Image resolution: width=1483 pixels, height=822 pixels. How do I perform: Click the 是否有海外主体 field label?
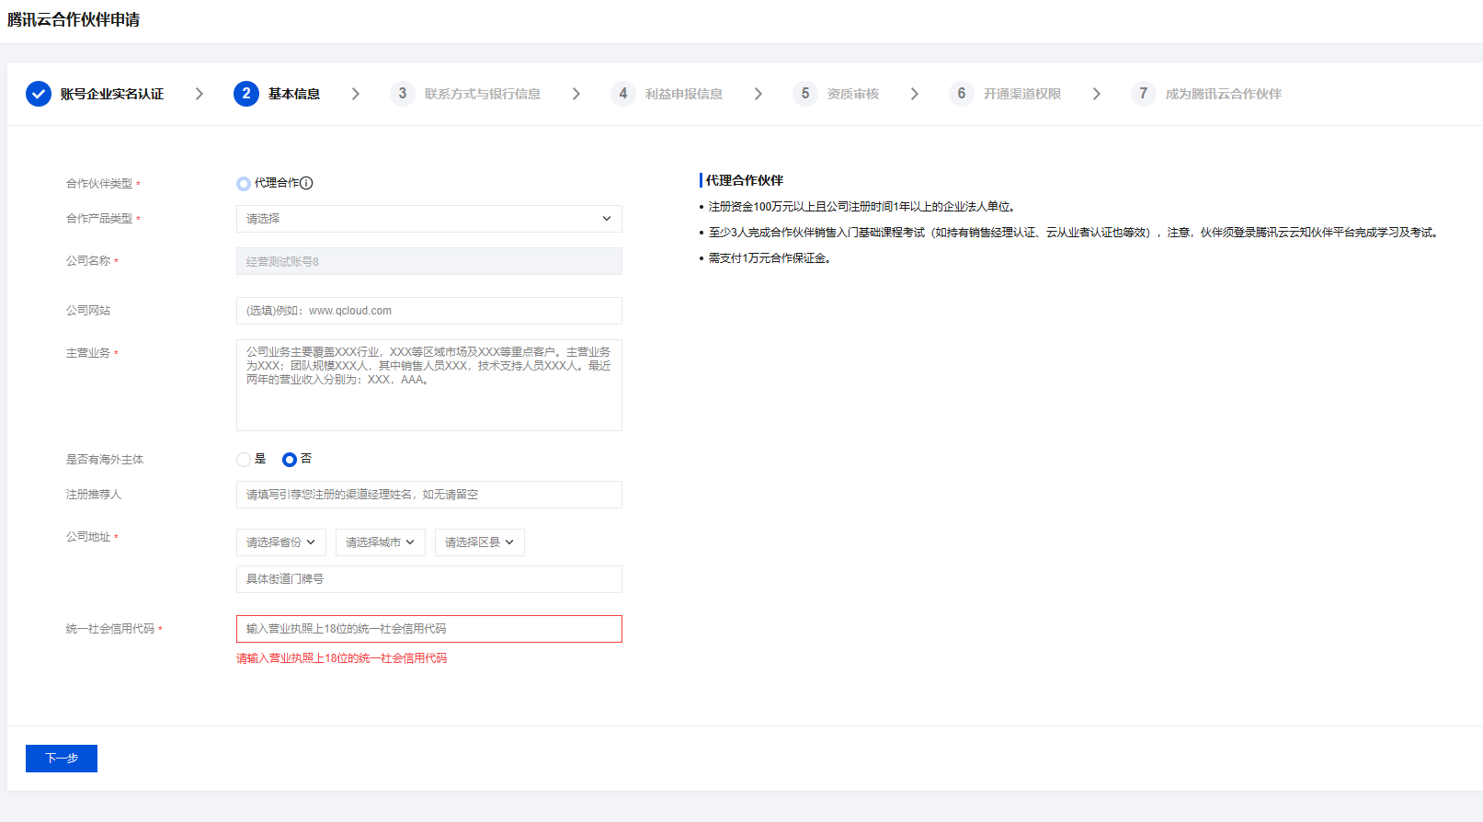pos(105,460)
